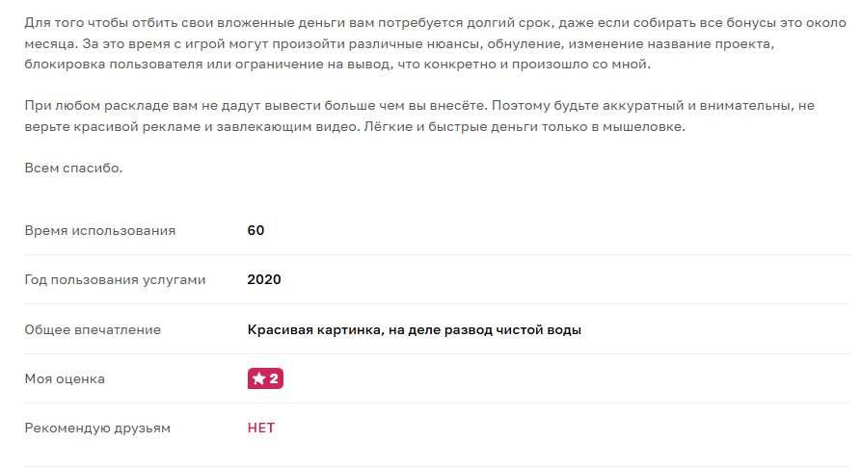This screenshot has height=468, width=861.
Task: Select the 2020 year value
Action: coord(264,280)
